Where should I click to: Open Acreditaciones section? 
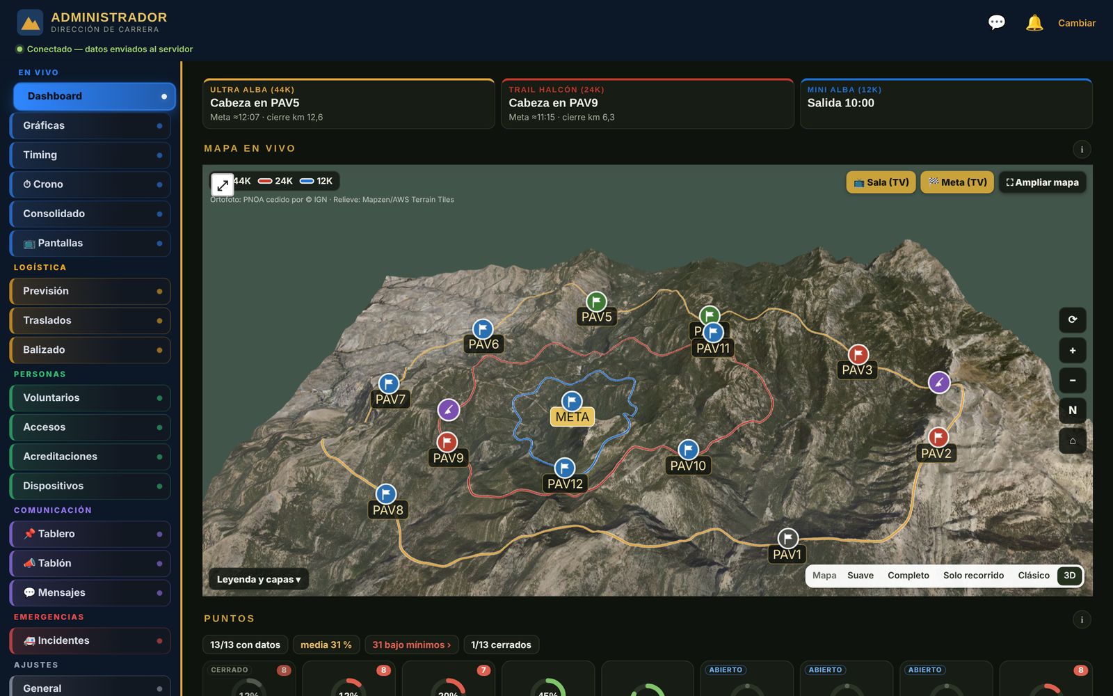coord(90,457)
